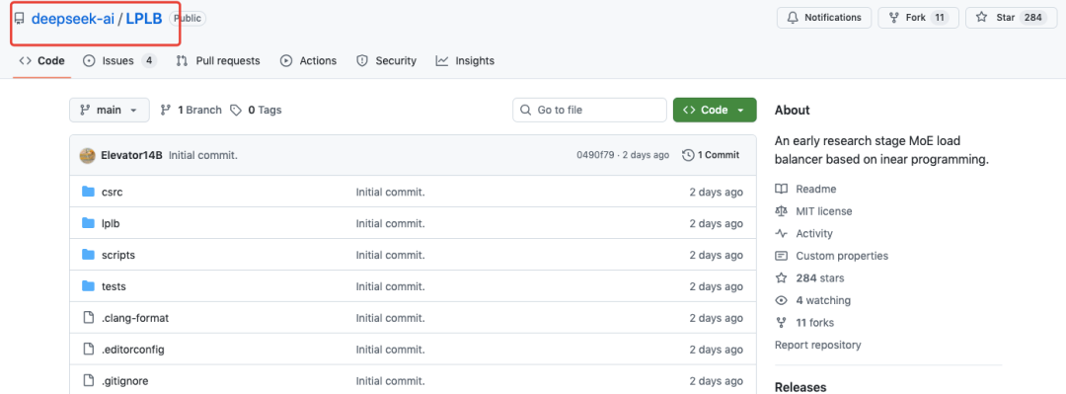Click the eye icon beside 4 watching
This screenshot has height=394, width=1066.
pyautogui.click(x=782, y=300)
